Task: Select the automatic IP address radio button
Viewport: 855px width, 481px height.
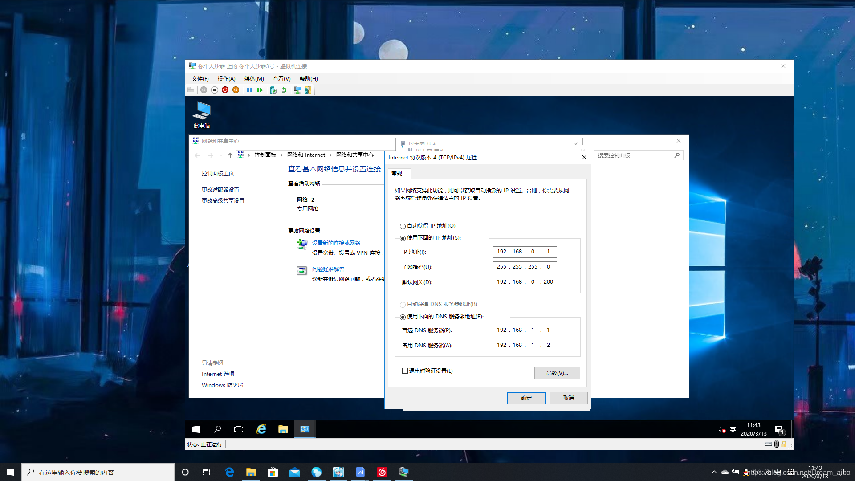Action: (x=403, y=226)
